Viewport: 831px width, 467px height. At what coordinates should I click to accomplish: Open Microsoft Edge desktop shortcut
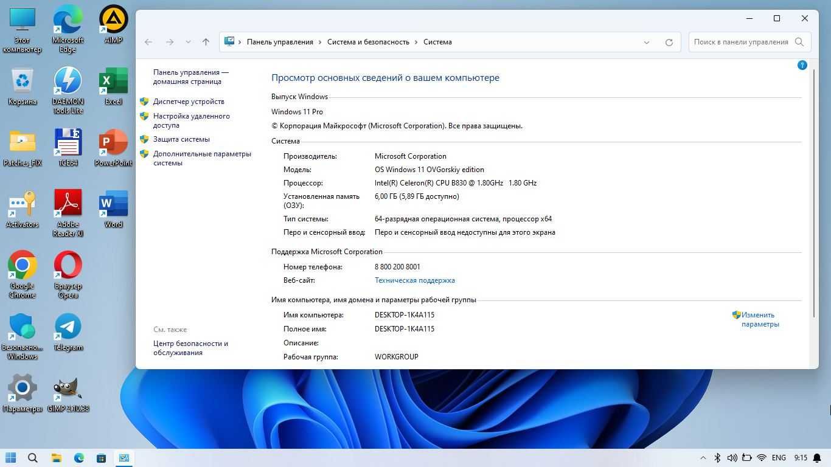(x=68, y=29)
